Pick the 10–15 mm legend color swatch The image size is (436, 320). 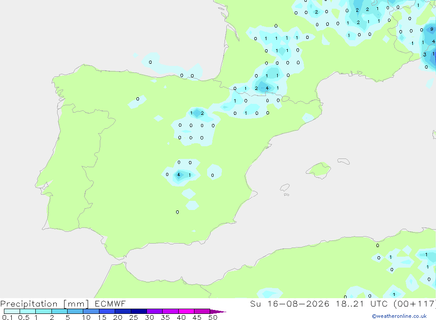point(91,311)
